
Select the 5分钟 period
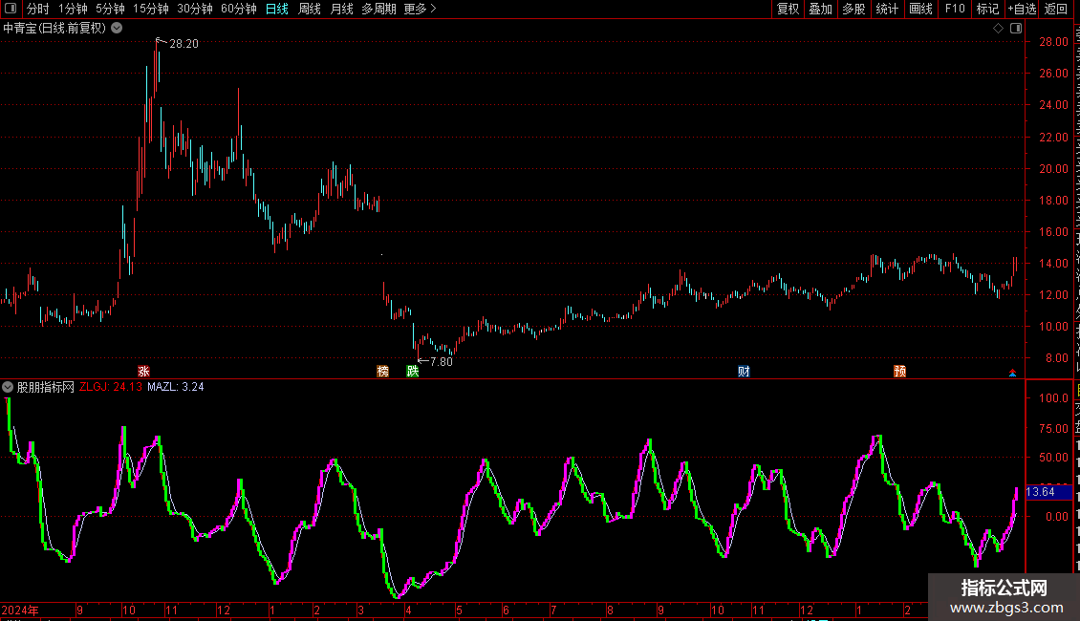click(110, 9)
